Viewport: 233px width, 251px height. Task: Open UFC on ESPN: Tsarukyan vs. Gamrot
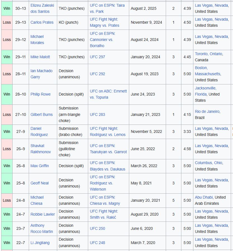coord(108,149)
